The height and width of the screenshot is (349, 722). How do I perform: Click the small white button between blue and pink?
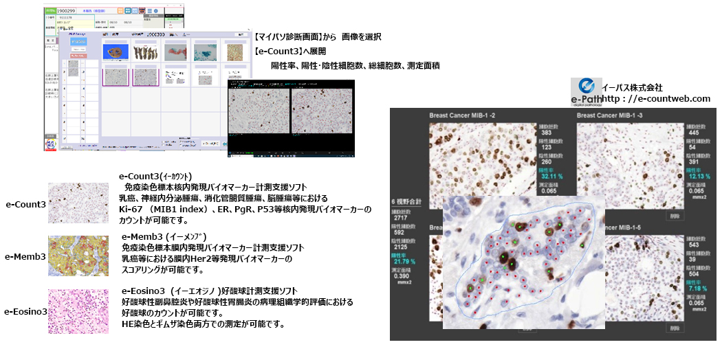point(79,49)
